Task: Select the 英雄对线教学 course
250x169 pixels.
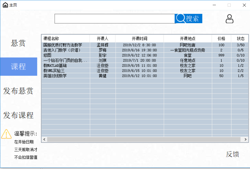Action: point(55,76)
